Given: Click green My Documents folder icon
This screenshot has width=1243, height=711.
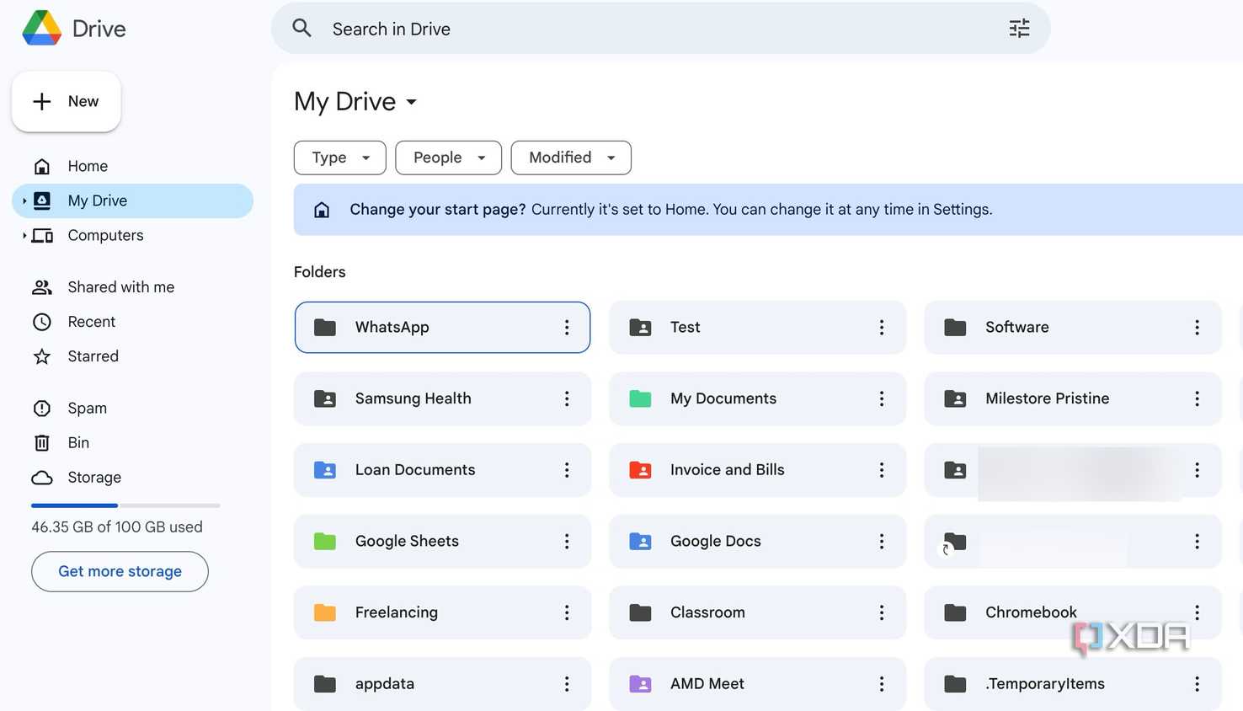Looking at the screenshot, I should point(640,398).
